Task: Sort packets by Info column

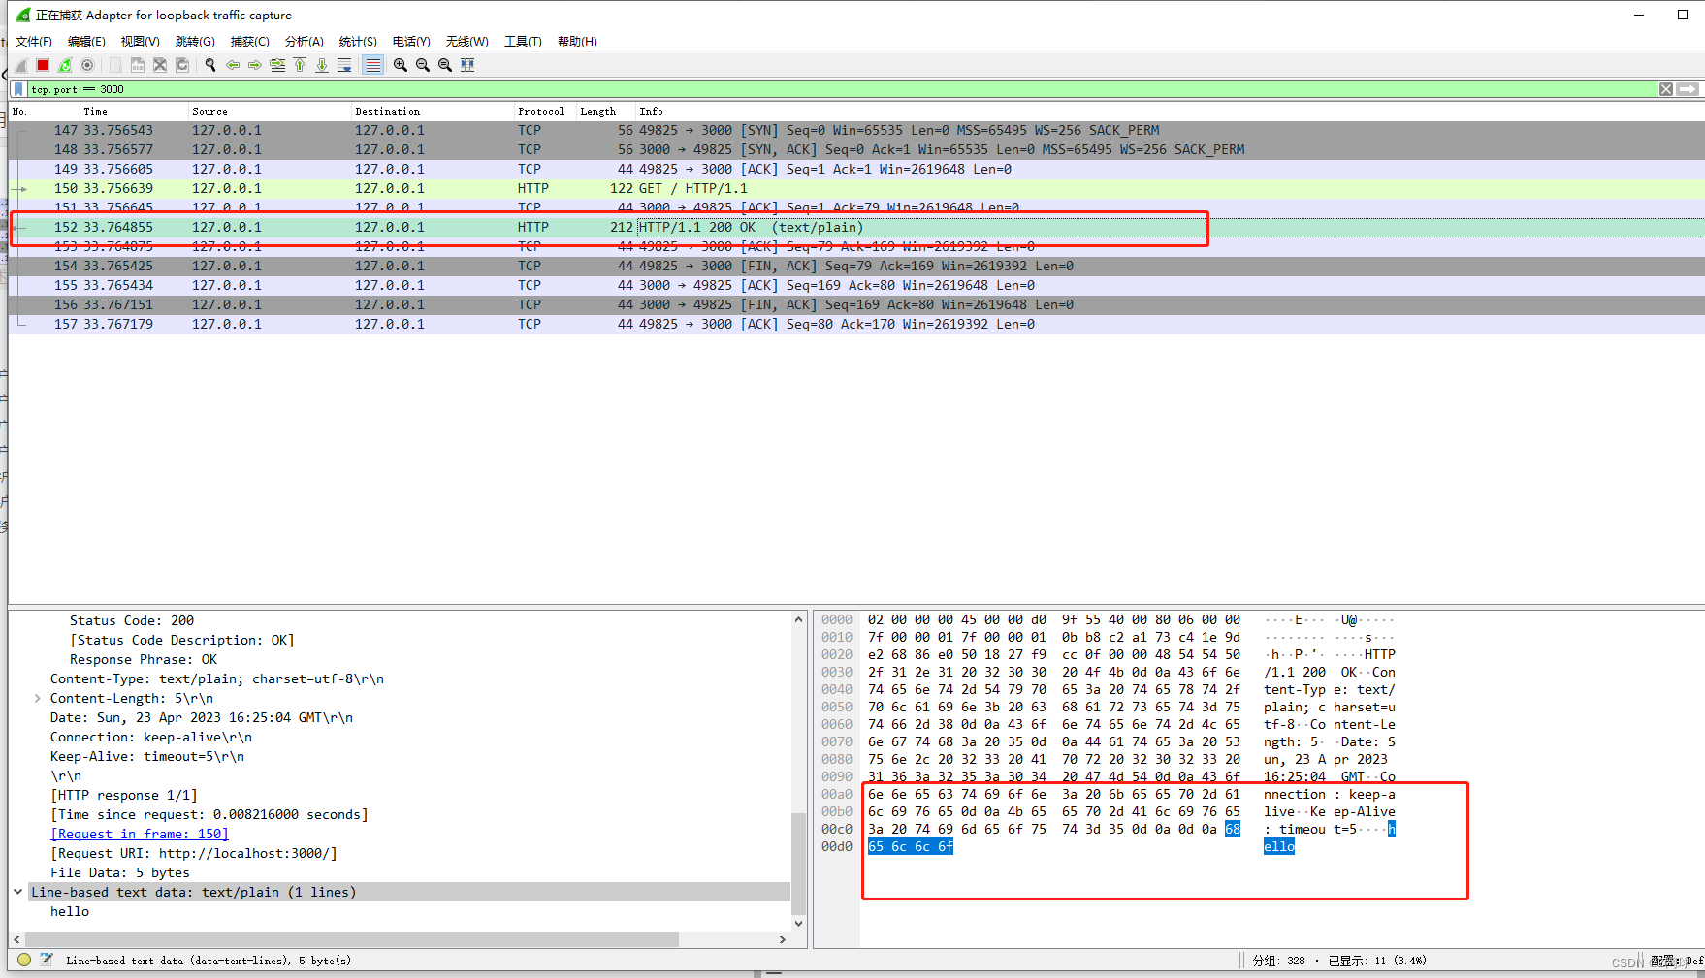Action: (x=1171, y=111)
